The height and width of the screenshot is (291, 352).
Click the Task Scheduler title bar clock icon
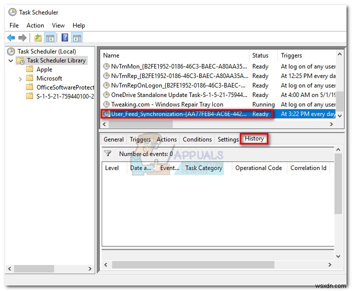coord(13,12)
